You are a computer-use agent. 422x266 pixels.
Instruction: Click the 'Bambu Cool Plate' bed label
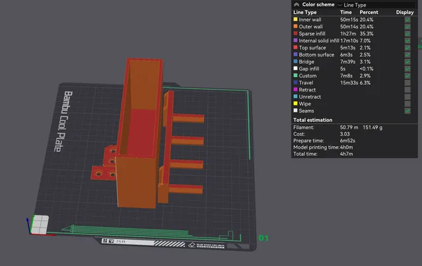(x=63, y=121)
